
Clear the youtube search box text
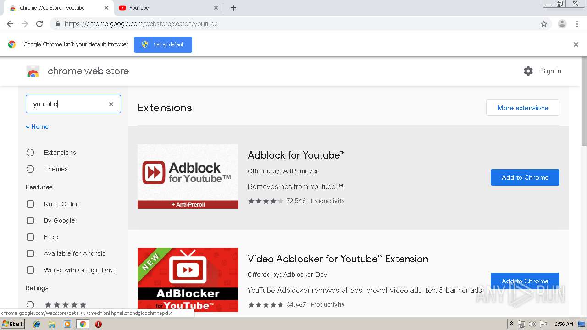point(111,104)
